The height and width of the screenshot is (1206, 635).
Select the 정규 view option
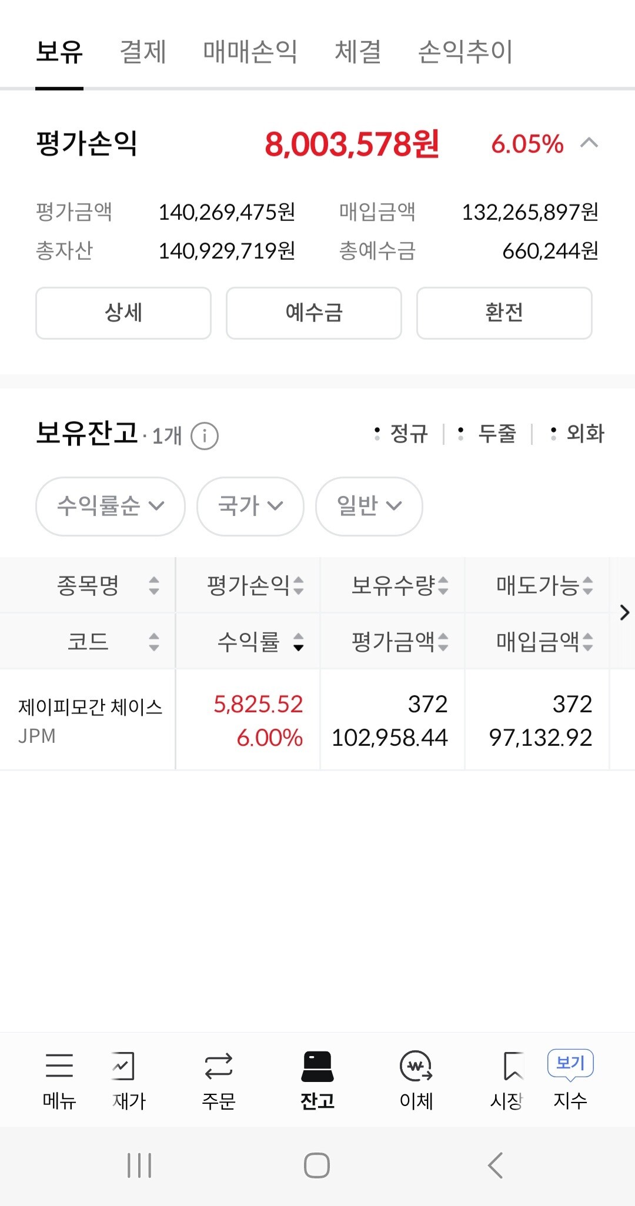pos(403,434)
